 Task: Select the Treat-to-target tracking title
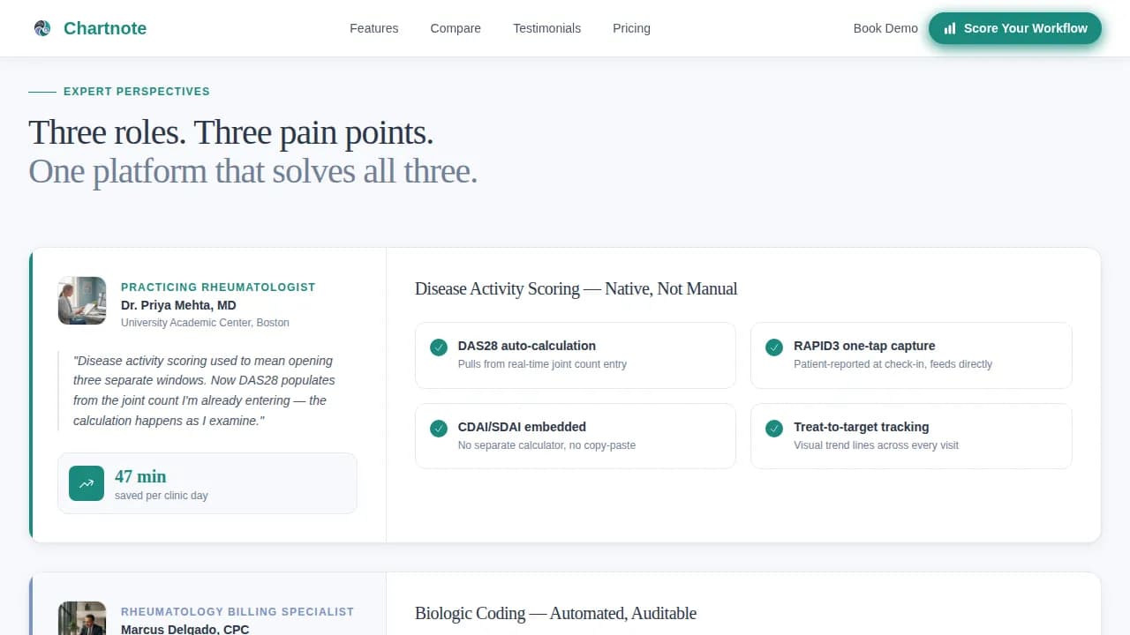point(862,427)
